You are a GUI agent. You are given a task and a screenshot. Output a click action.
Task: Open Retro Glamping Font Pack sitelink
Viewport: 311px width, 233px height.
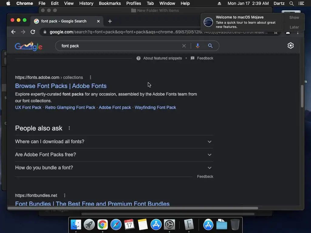point(70,108)
